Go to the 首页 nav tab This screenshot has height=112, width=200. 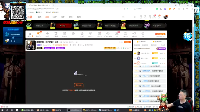(x=40, y=17)
